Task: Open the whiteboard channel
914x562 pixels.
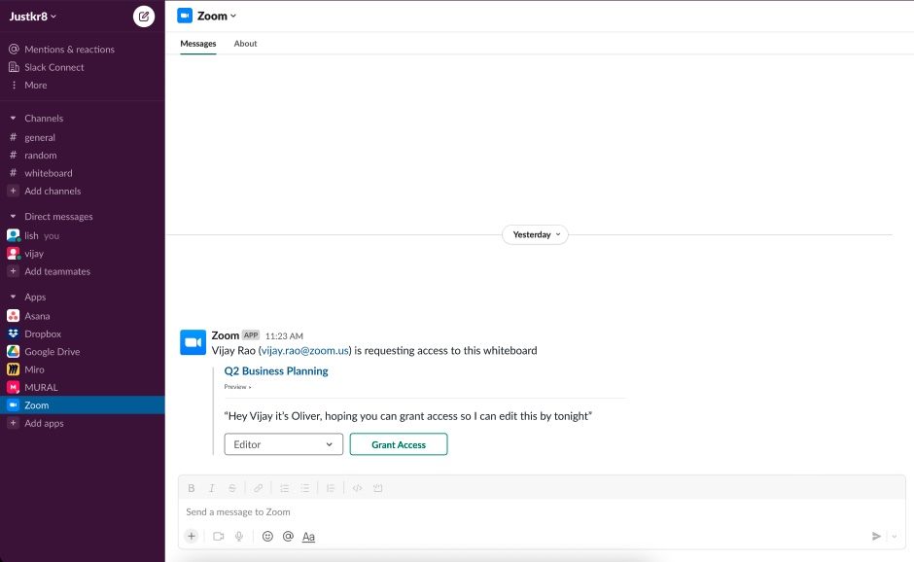Action: [x=49, y=173]
